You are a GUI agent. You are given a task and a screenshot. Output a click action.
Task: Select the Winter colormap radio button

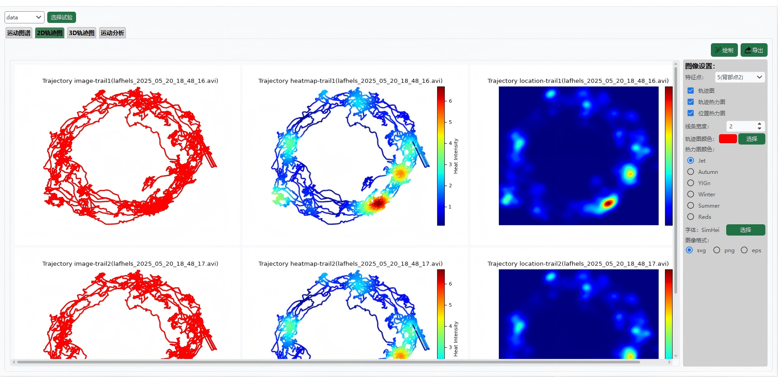coord(691,194)
